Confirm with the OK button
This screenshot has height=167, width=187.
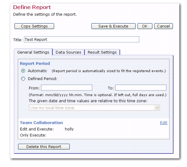coord(145,26)
